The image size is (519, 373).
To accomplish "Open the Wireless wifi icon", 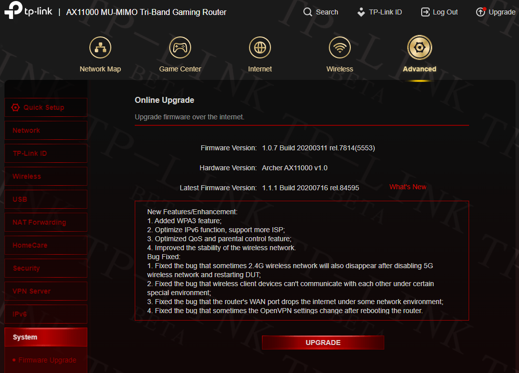I will pyautogui.click(x=340, y=48).
